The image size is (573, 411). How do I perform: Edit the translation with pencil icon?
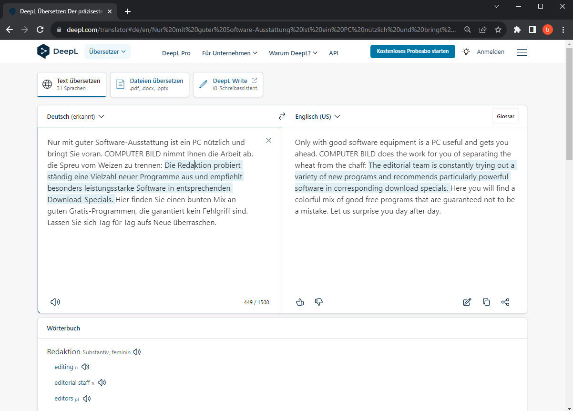click(x=467, y=302)
